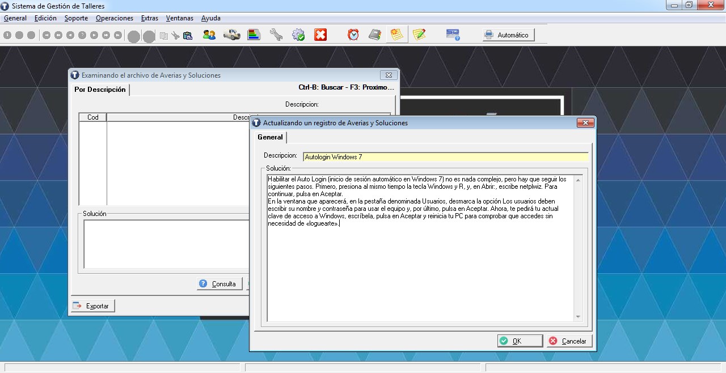Click the notepad with pencil icon

pos(419,35)
